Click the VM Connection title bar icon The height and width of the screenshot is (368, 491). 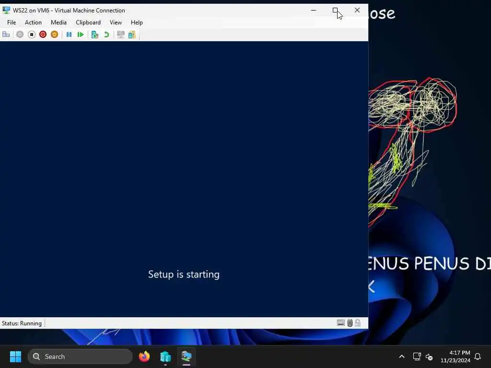[x=6, y=11]
